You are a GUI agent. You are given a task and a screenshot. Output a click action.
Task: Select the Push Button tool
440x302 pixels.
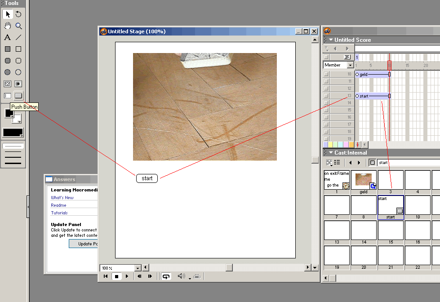pos(18,96)
